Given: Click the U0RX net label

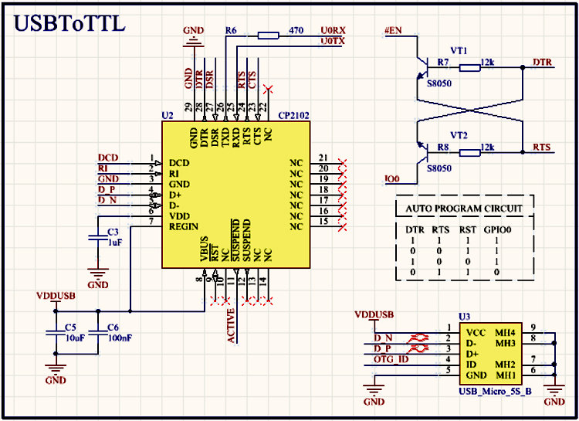Looking at the screenshot, I should (x=333, y=32).
